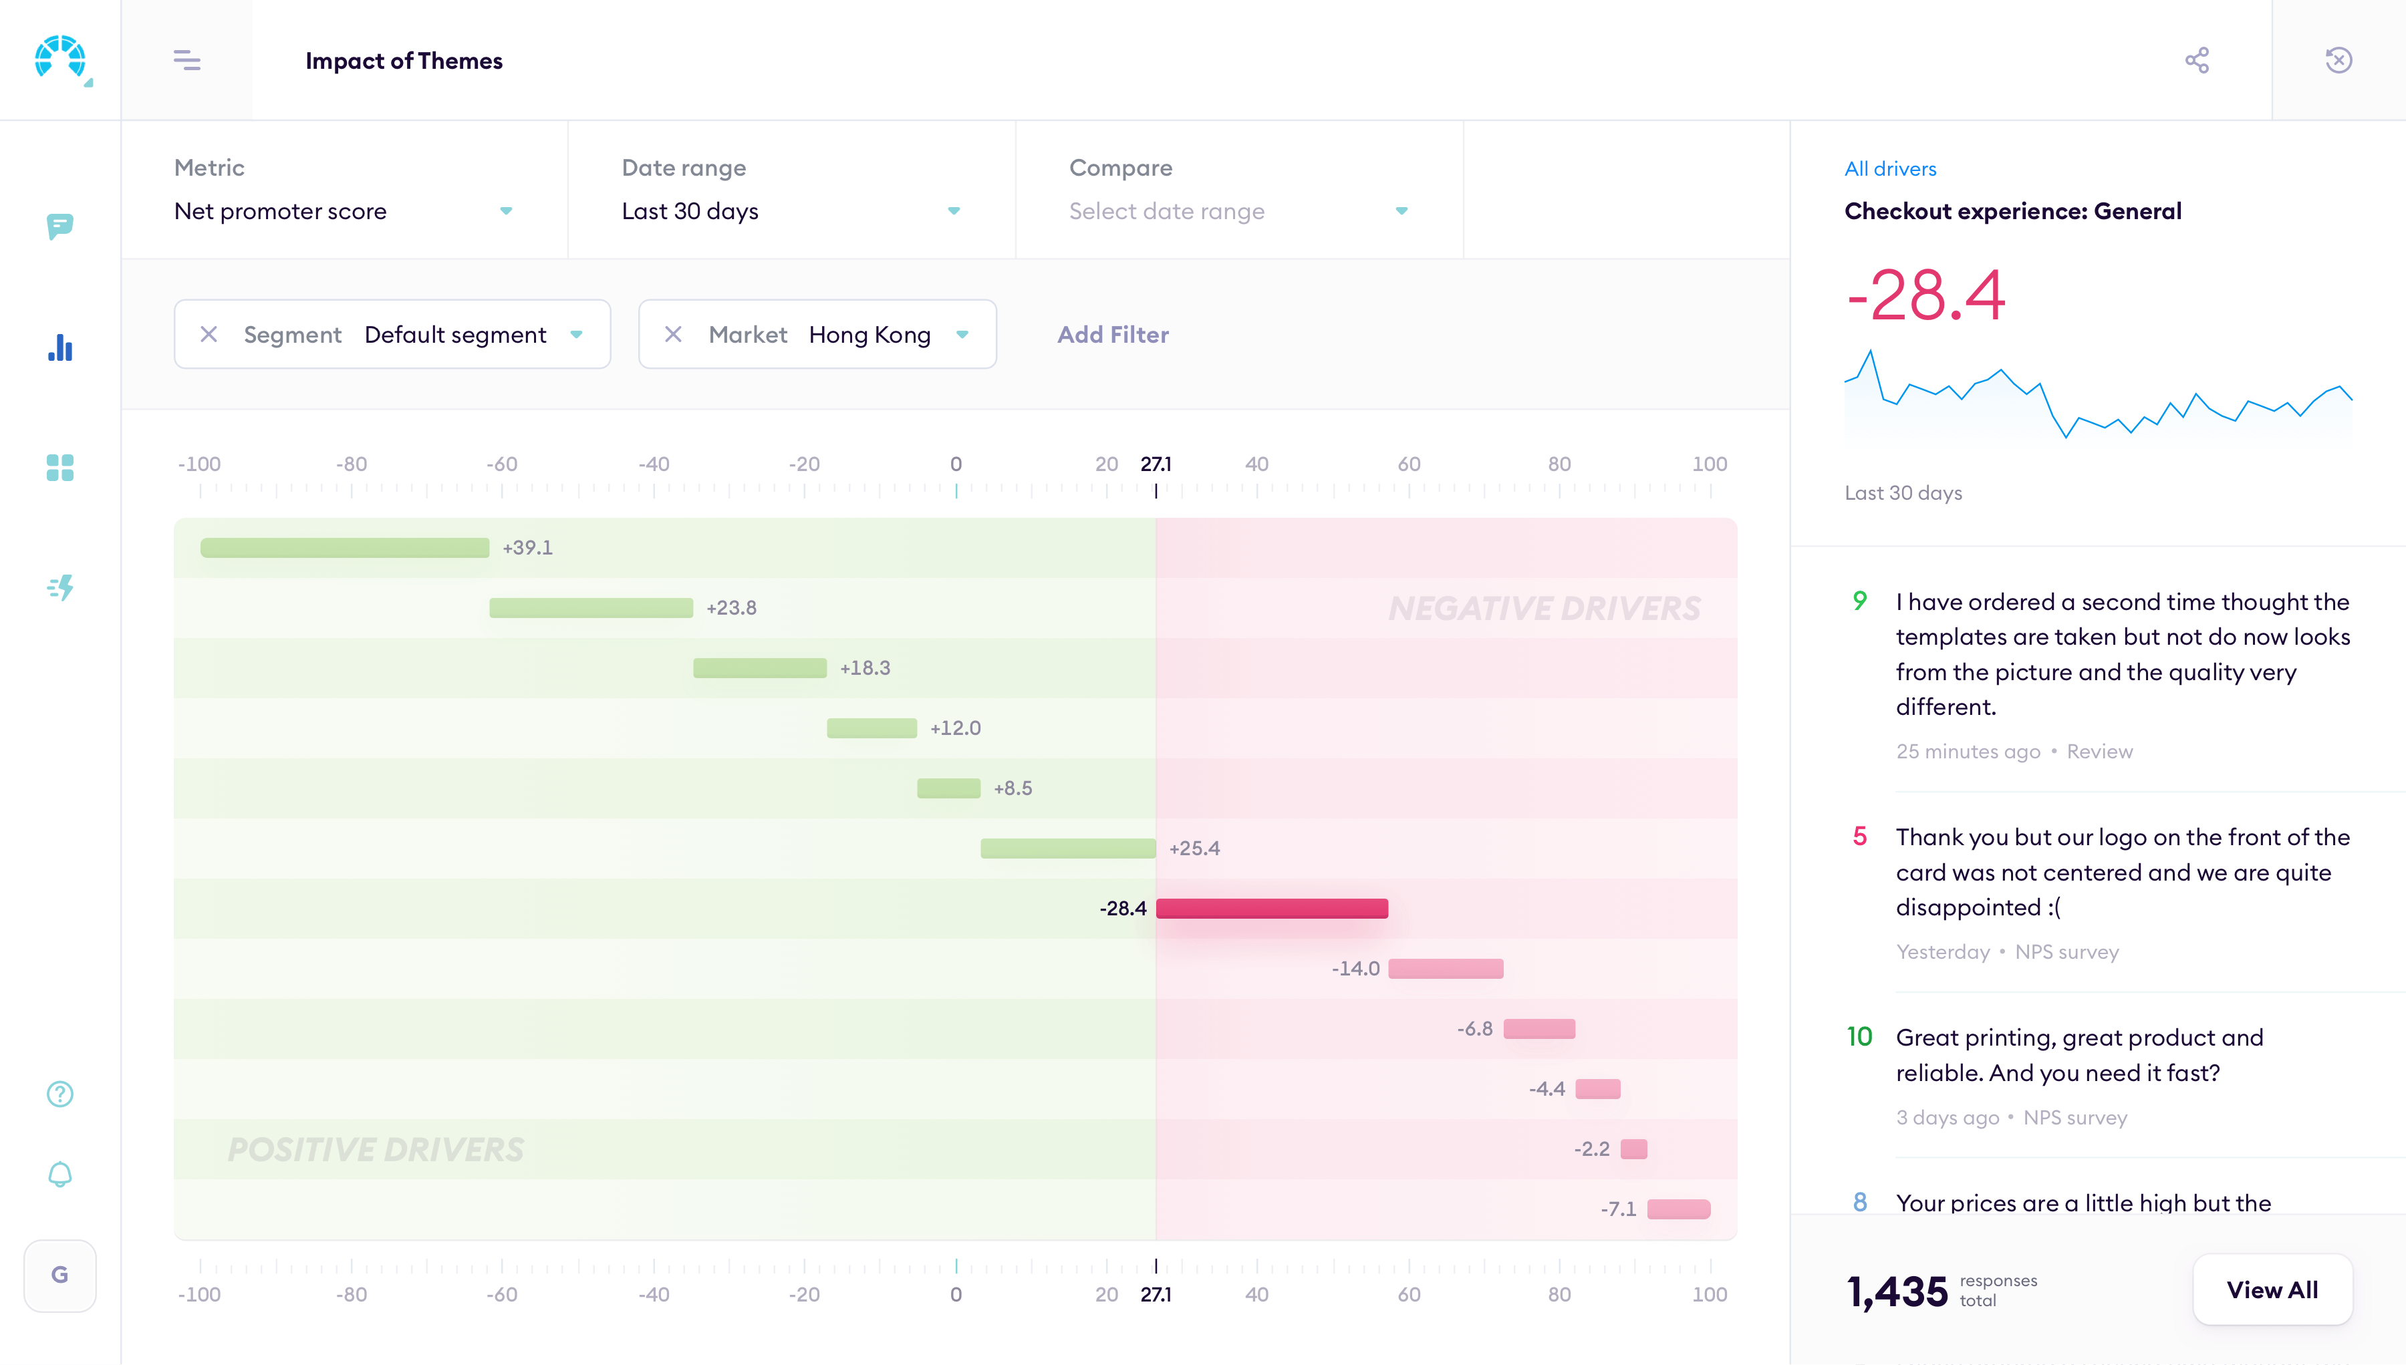The width and height of the screenshot is (2406, 1365).
Task: Open the feedback conversations panel
Action: pyautogui.click(x=59, y=228)
